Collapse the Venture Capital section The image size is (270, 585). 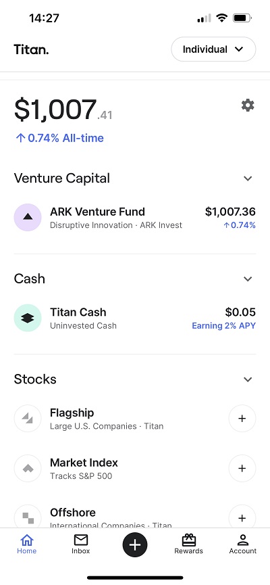[248, 179]
